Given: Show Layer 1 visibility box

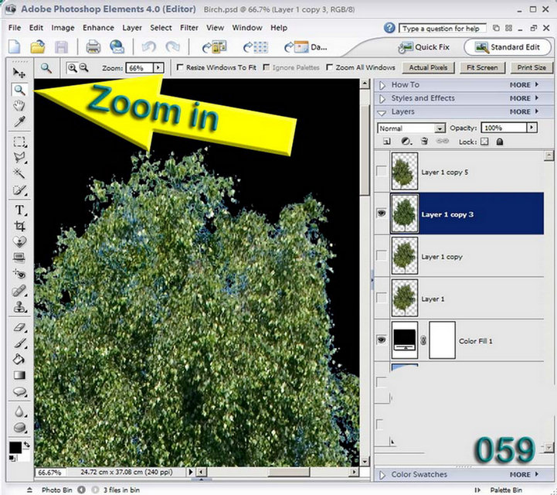Looking at the screenshot, I should pyautogui.click(x=382, y=298).
